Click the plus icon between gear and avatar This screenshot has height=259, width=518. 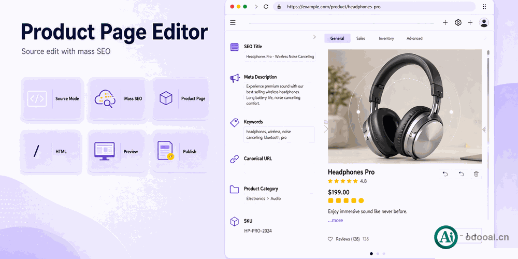470,22
